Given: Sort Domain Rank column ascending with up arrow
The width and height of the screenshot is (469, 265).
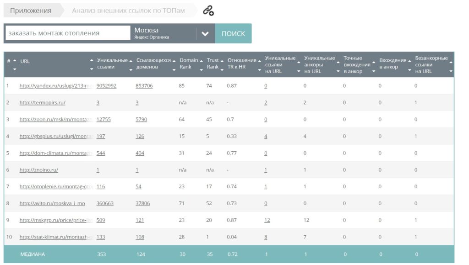Looking at the screenshot, I should point(202,61).
